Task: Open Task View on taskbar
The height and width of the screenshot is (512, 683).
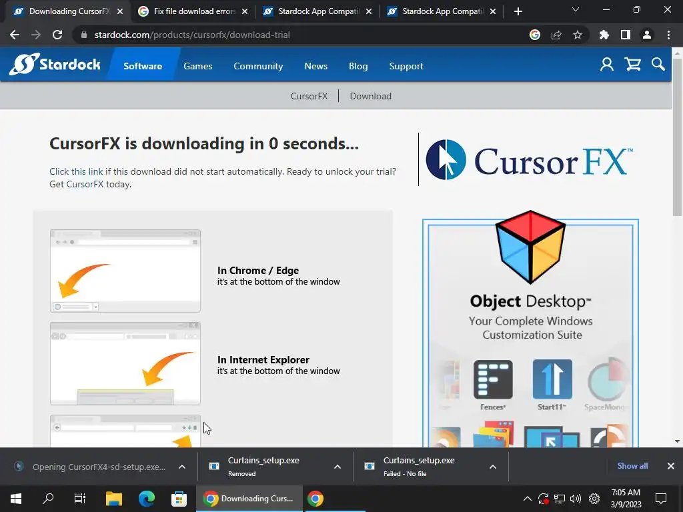Action: [x=80, y=499]
